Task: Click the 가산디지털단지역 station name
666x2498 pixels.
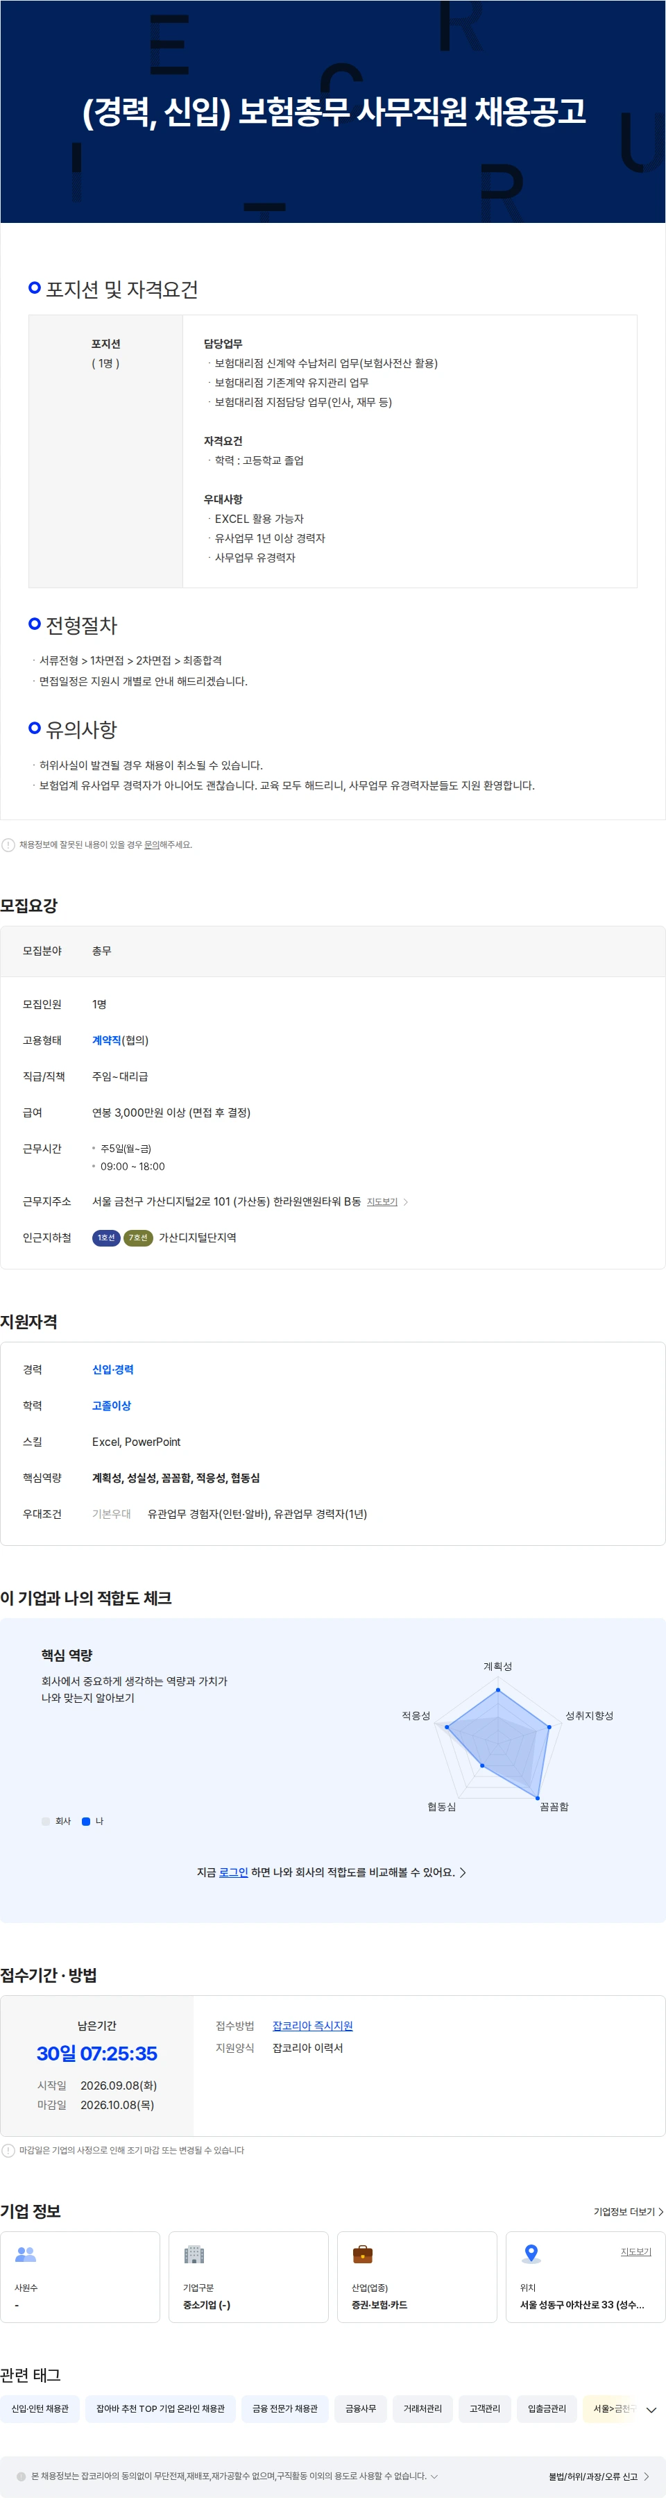Action: pyautogui.click(x=198, y=1238)
